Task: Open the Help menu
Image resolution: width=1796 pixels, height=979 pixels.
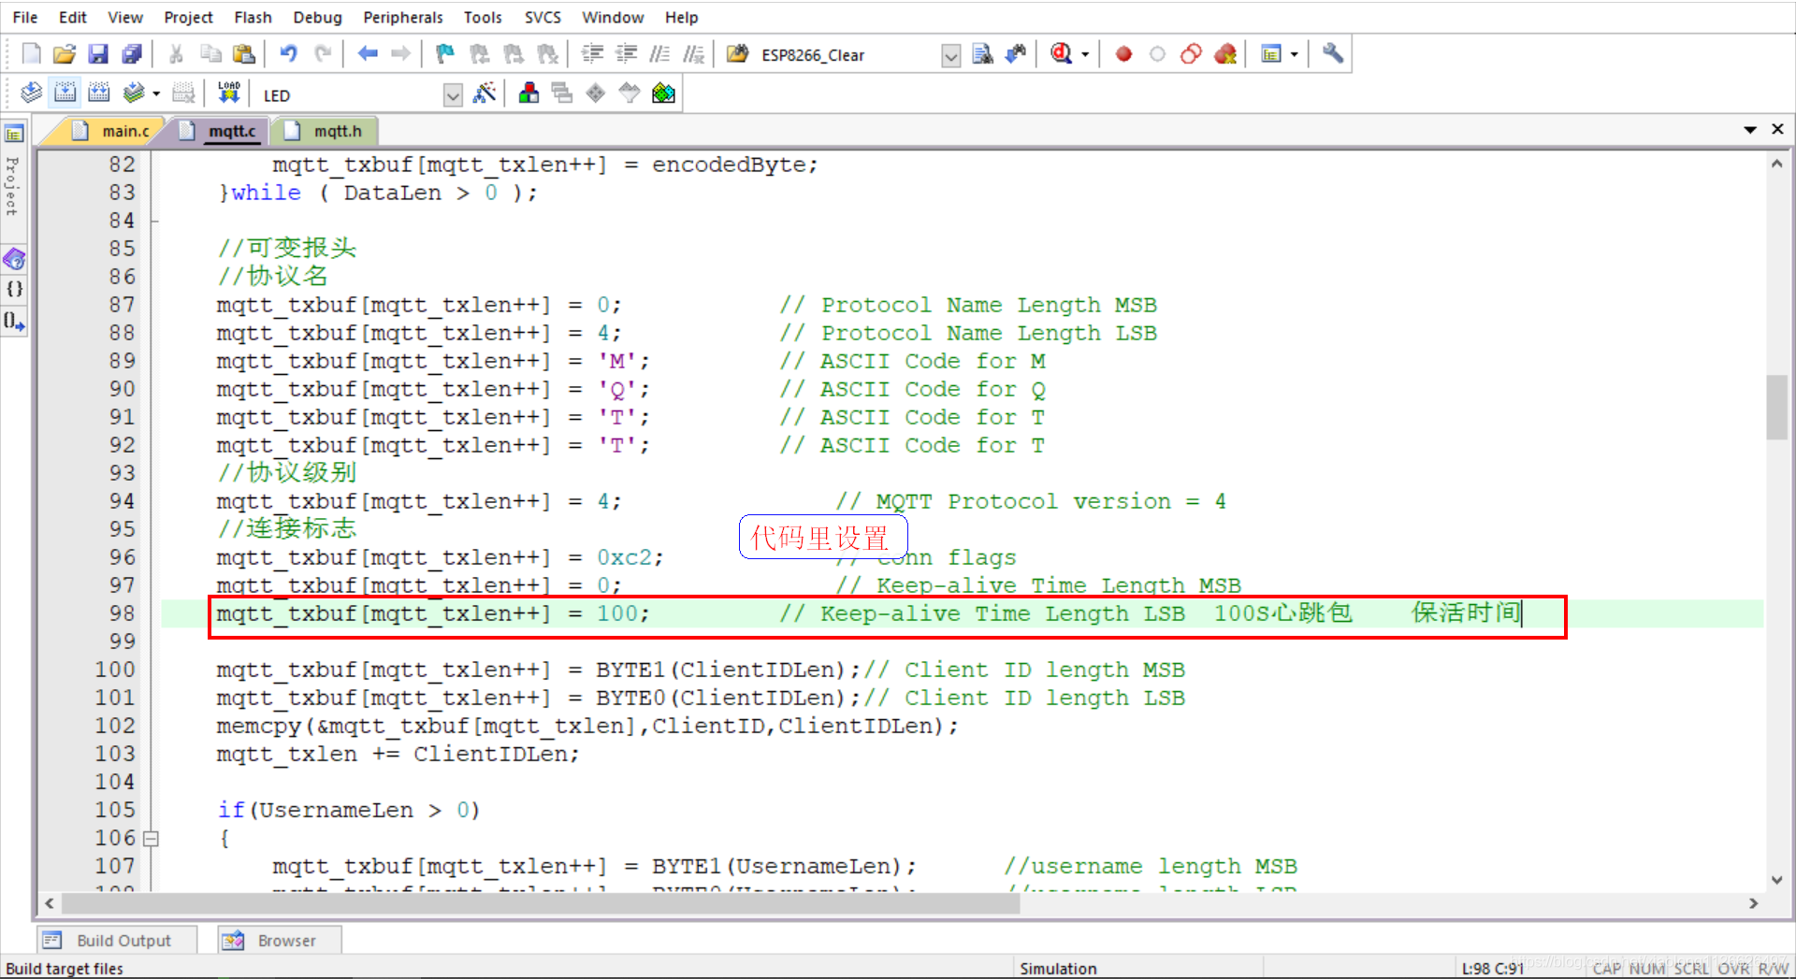Action: point(681,17)
